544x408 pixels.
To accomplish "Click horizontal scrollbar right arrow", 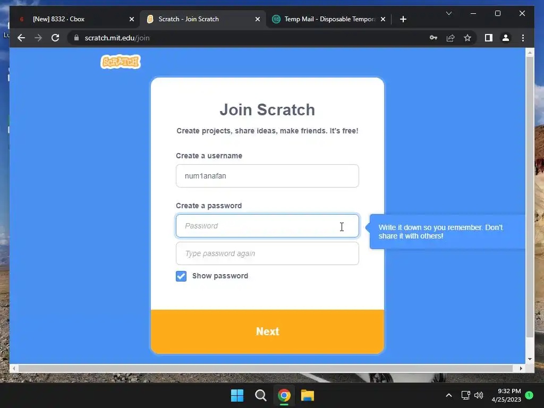I will (521, 368).
